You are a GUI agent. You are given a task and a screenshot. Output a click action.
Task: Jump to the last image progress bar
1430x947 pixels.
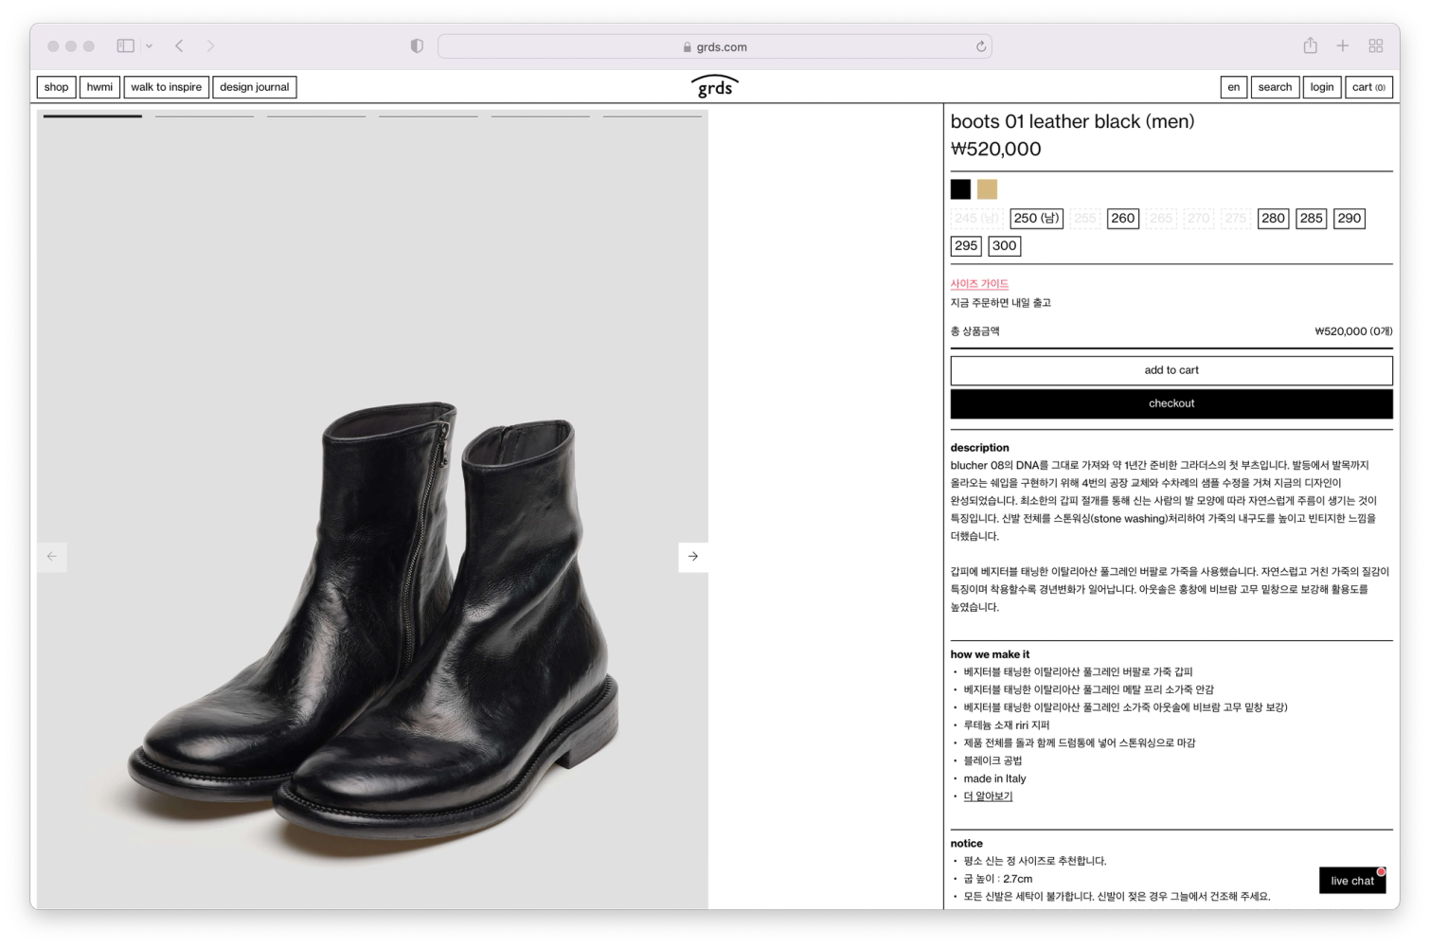click(652, 116)
